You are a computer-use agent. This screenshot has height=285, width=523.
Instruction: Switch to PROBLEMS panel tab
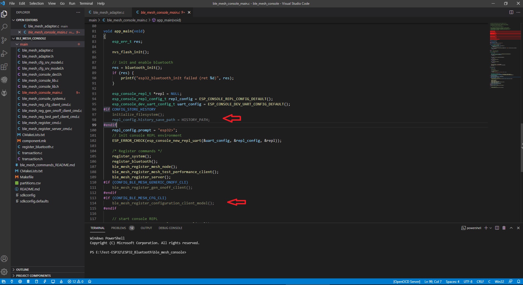[x=123, y=228]
